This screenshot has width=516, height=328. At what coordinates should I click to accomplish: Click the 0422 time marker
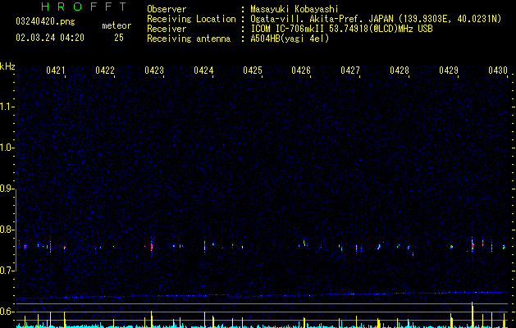(x=105, y=71)
